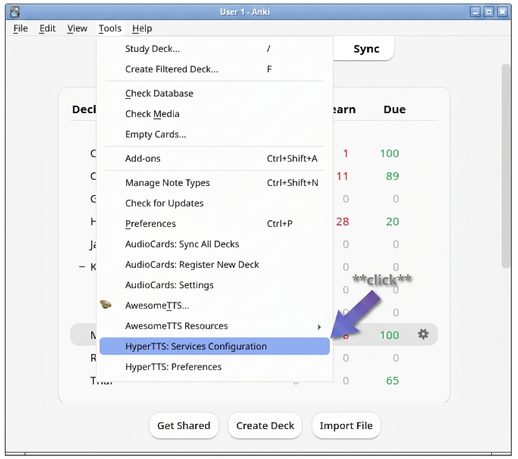This screenshot has width=518, height=459.
Task: Open HyperTTS: Preferences entry
Action: pyautogui.click(x=214, y=367)
